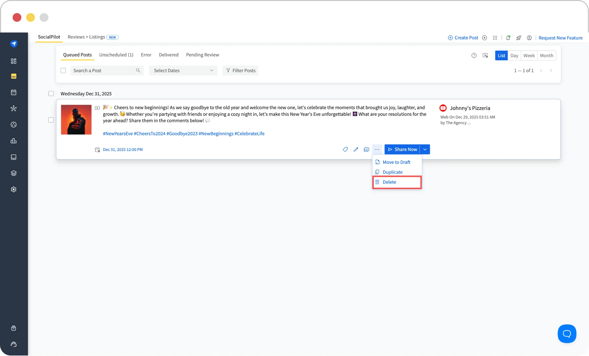The width and height of the screenshot is (589, 356).
Task: Open the three-dot options menu on the post
Action: click(377, 149)
